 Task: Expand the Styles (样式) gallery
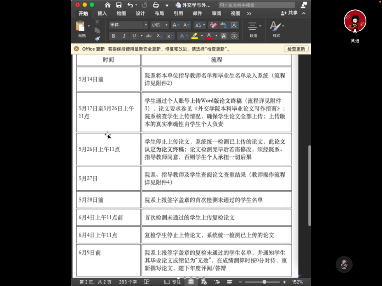276,29
